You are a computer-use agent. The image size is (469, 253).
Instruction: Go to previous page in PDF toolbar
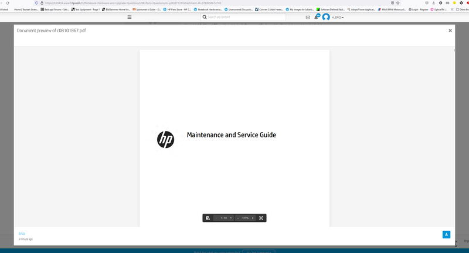click(x=216, y=218)
